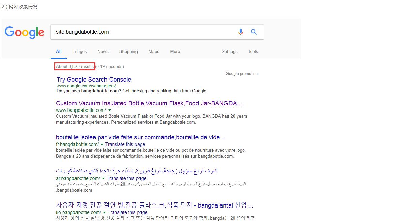Click the search box containing site:bangdabottle.com
Viewport: 395px width, 222px height.
coord(157,32)
